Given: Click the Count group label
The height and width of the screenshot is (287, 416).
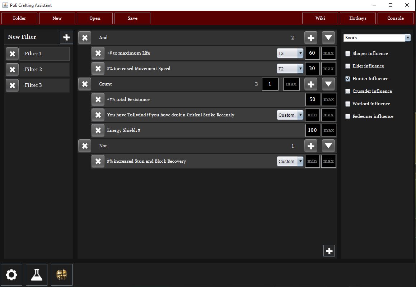Looking at the screenshot, I should click(105, 84).
